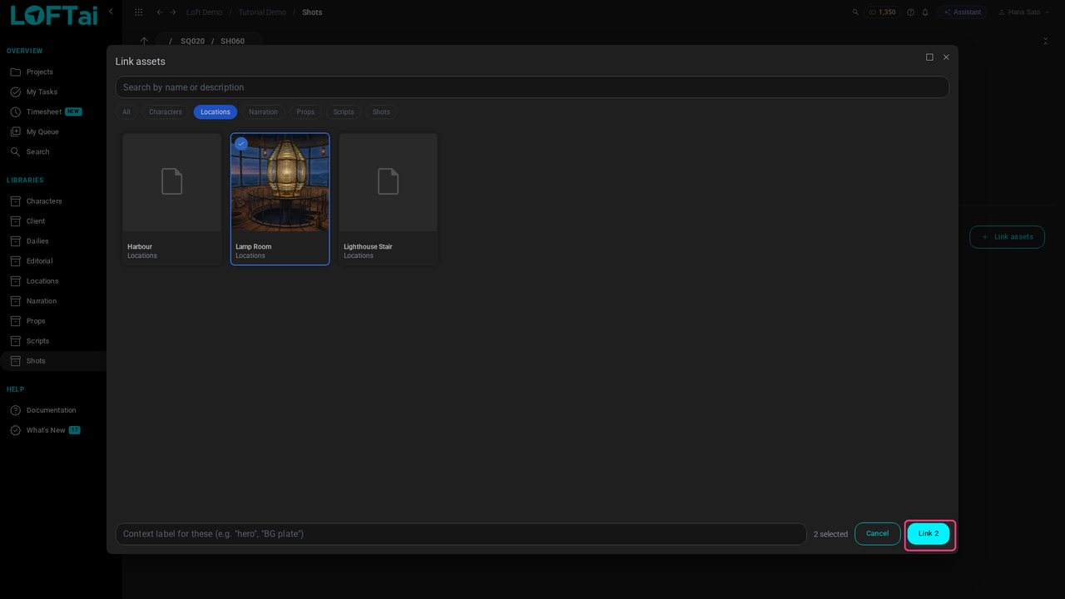Filter assets by Characters

pyautogui.click(x=166, y=112)
